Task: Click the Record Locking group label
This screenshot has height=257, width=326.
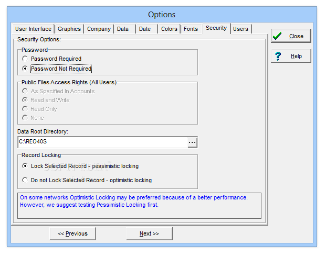Action: pyautogui.click(x=41, y=155)
